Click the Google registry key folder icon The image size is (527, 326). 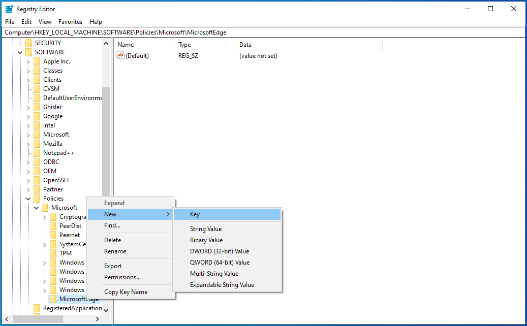pyautogui.click(x=37, y=116)
